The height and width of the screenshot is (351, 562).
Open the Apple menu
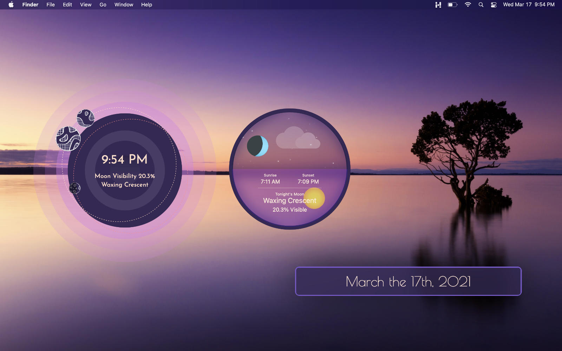click(x=11, y=5)
